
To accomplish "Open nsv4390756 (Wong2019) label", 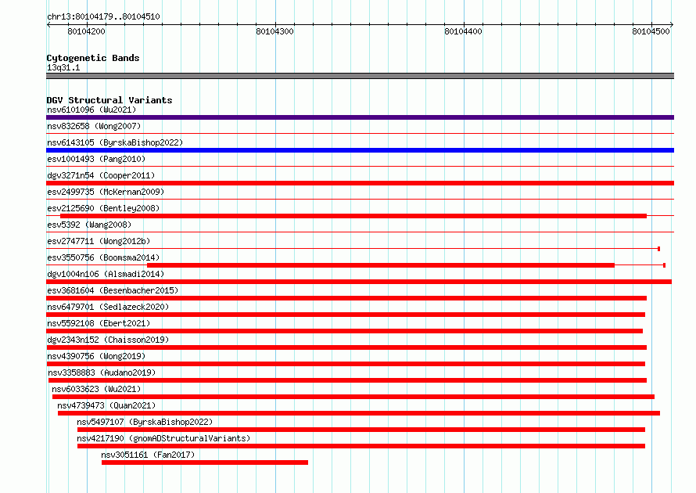I will 96,356.
